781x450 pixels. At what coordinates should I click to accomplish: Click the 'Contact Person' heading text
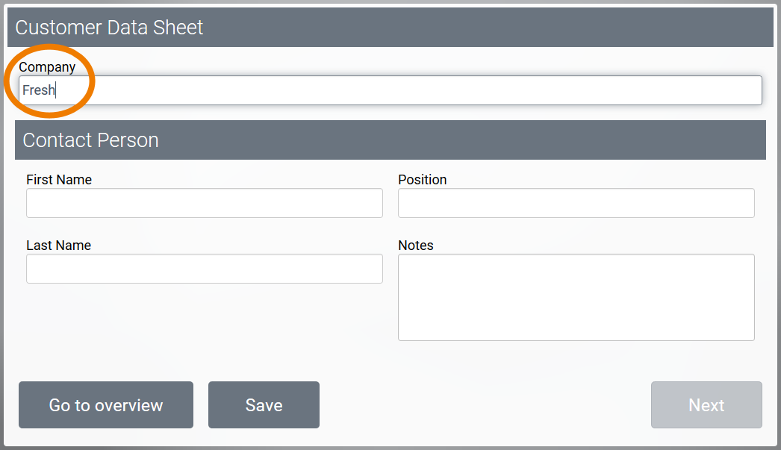(x=90, y=140)
